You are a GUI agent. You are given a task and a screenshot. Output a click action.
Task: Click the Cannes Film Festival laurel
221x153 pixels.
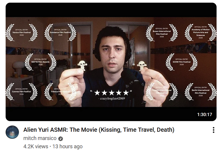pyautogui.click(x=22, y=92)
